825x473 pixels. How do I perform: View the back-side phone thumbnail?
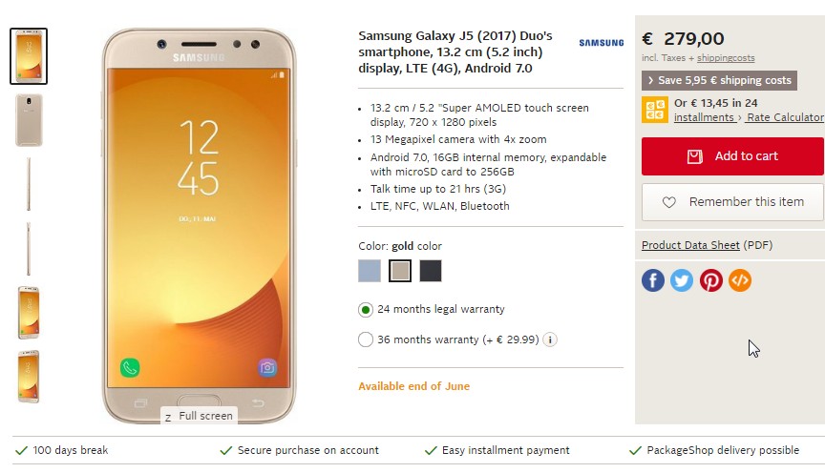pyautogui.click(x=29, y=120)
